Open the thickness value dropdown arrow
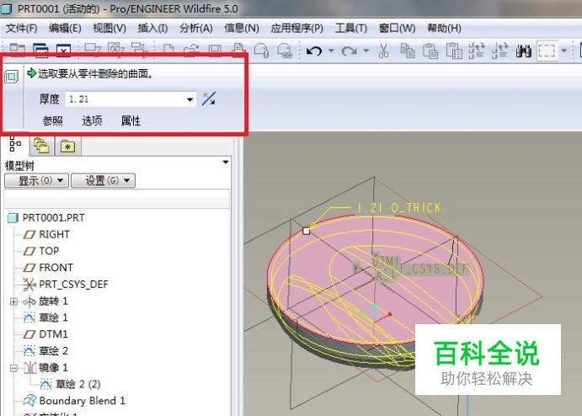The image size is (582, 416). click(x=190, y=99)
